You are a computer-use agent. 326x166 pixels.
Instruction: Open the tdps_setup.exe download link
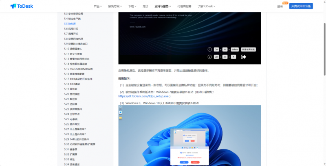(x=143, y=96)
